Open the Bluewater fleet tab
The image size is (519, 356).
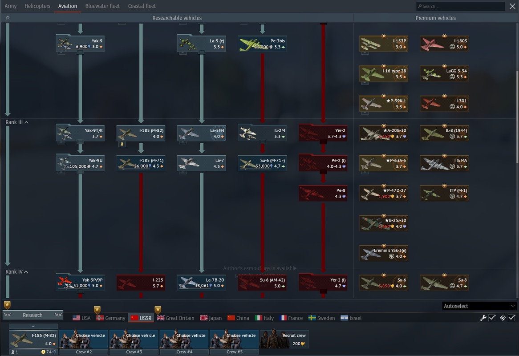pos(103,6)
